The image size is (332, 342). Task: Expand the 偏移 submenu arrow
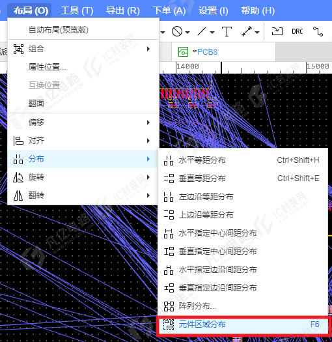coord(148,122)
